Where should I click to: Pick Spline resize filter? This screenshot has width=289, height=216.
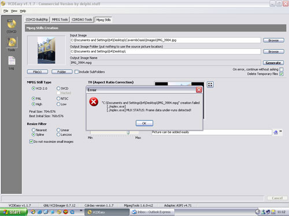pyautogui.click(x=34, y=135)
